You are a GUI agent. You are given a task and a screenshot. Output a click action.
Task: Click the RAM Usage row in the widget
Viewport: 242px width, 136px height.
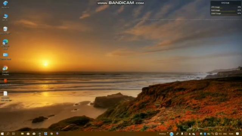(x=226, y=10)
